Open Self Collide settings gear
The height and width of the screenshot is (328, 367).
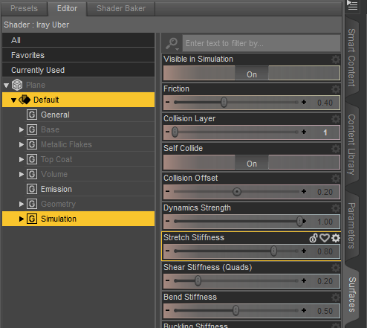click(x=336, y=149)
